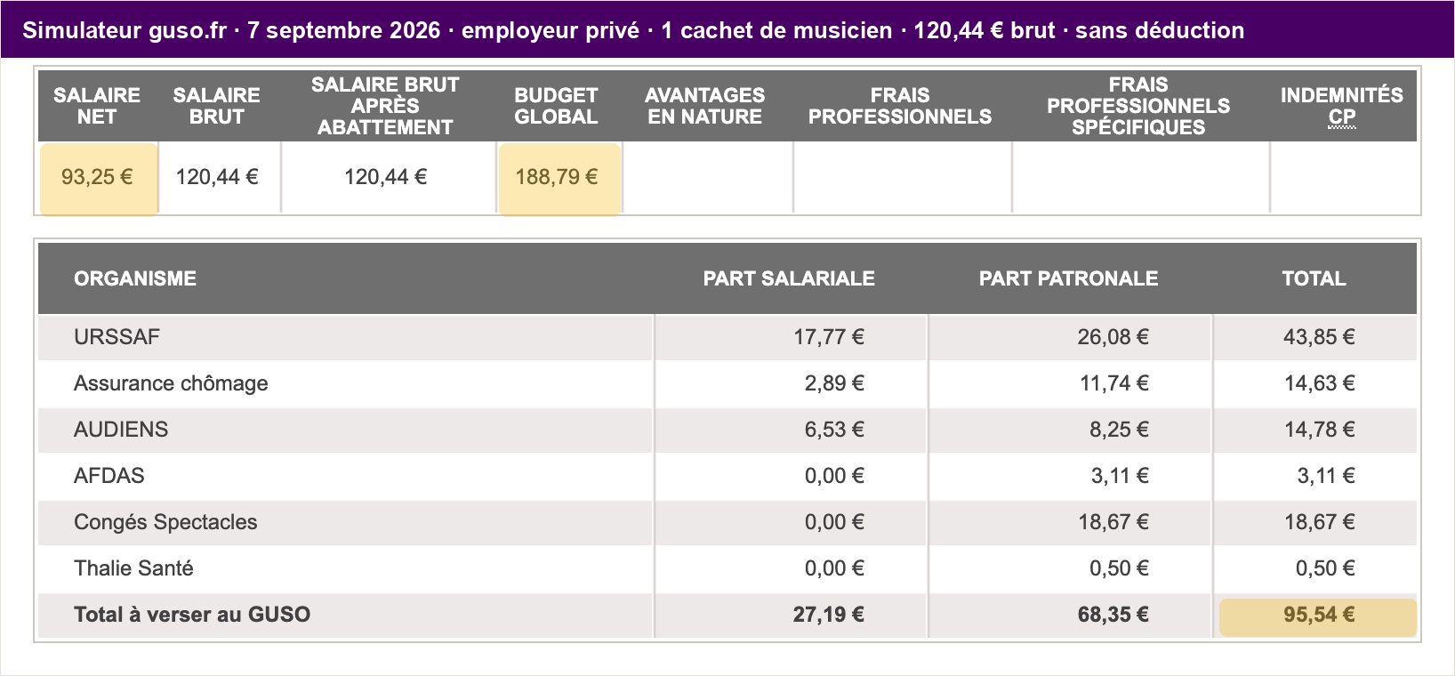
Task: Select AUDIENS part salariale 6,53 €
Action: [x=834, y=430]
